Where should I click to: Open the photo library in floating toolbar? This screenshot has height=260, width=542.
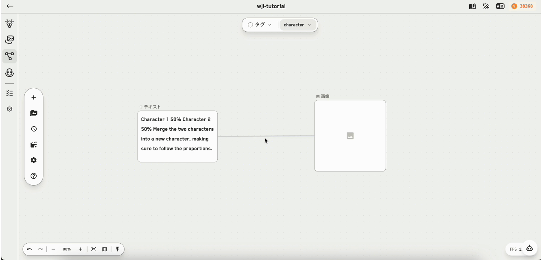34,113
